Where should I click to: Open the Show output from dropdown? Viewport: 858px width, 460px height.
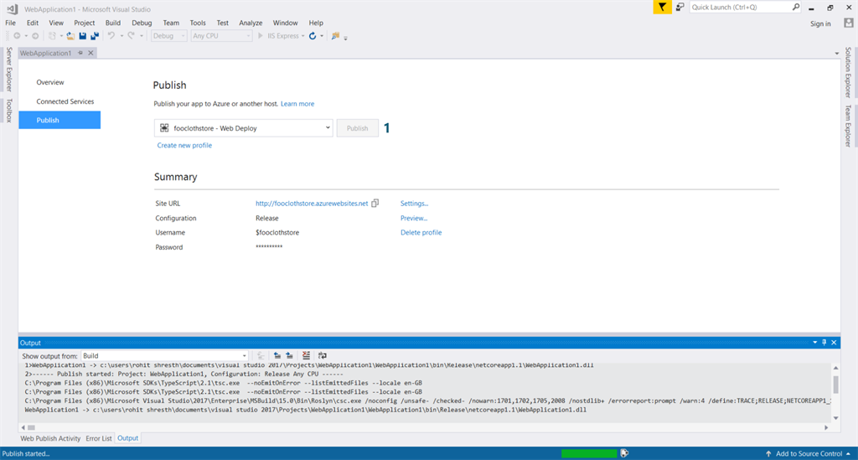pos(163,356)
